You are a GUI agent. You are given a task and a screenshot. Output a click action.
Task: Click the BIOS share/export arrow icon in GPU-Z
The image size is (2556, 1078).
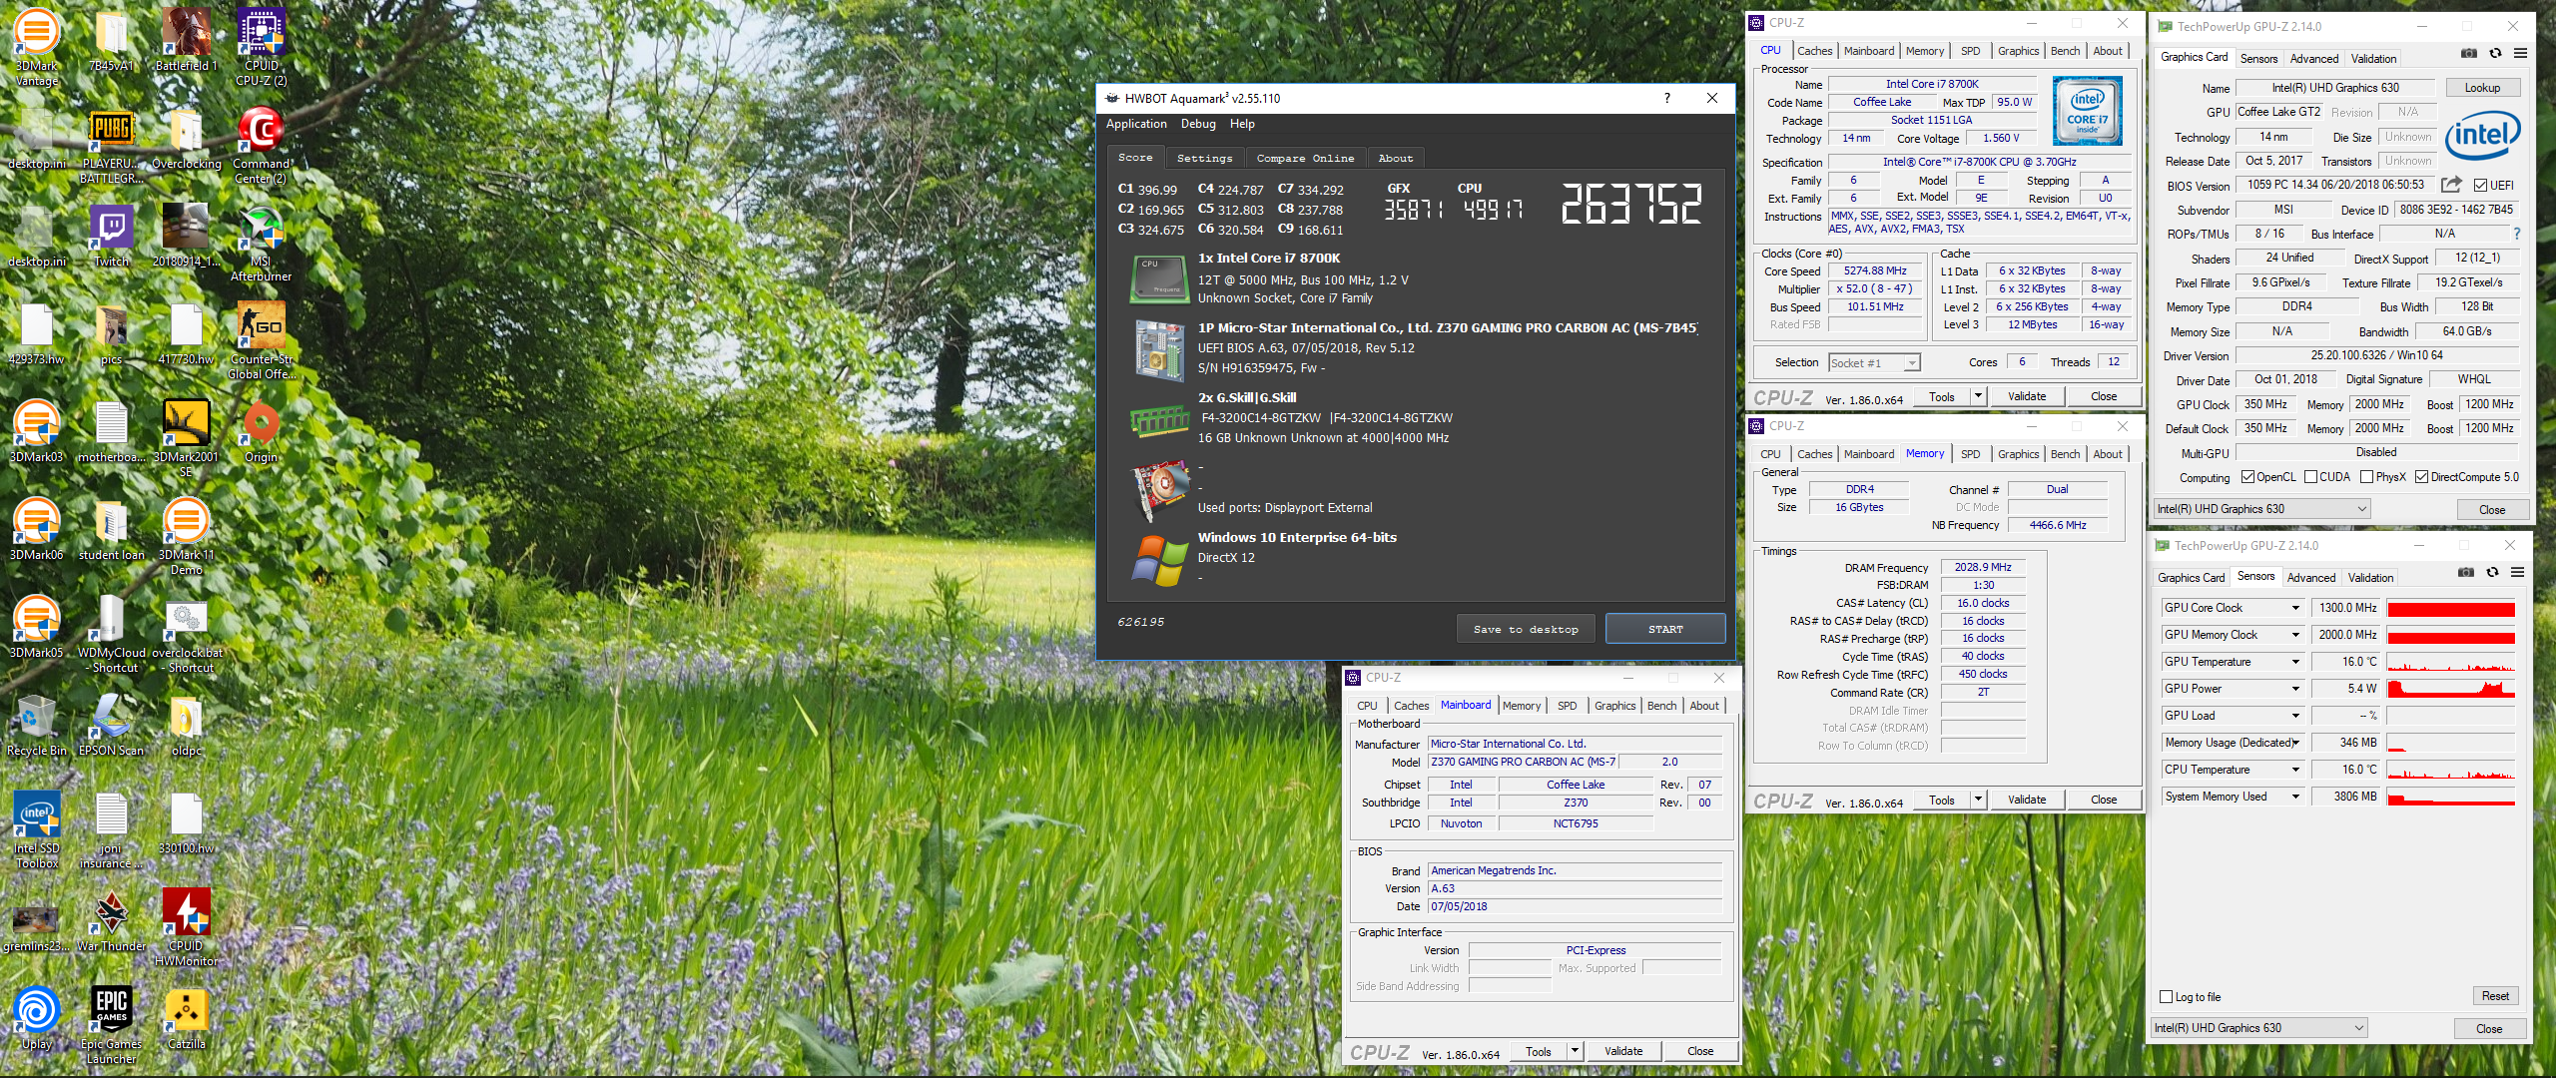(x=2451, y=185)
